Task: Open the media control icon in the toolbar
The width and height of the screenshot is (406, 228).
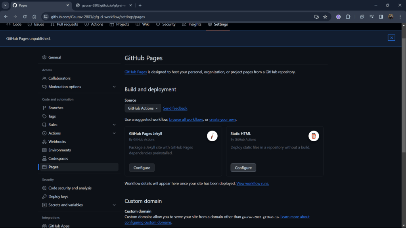Action: (372, 17)
